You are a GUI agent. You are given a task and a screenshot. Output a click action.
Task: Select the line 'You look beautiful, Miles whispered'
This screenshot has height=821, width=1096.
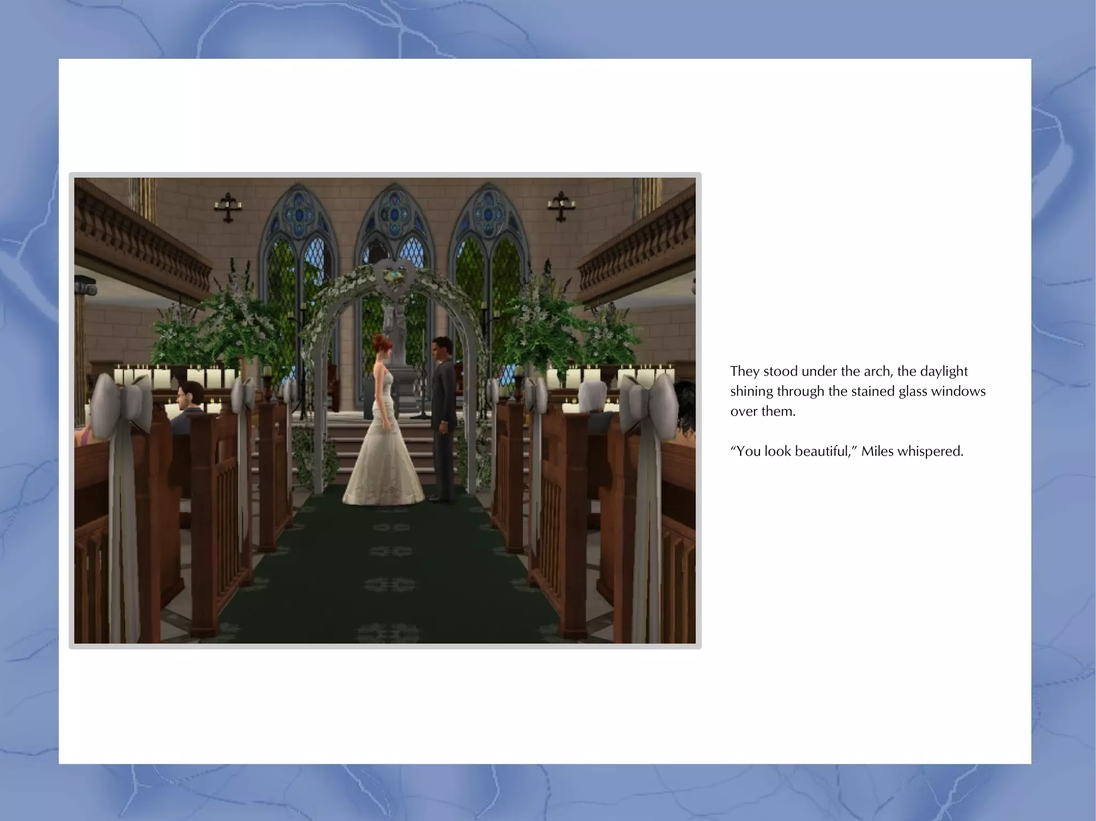point(847,451)
